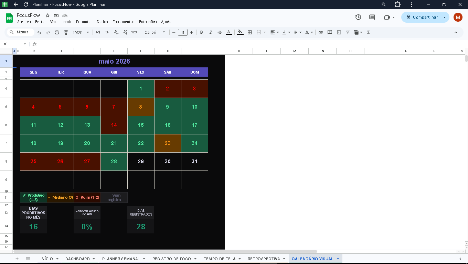Screen dimensions: 468x264
Task: Expand name box dropdown arrow
Action: pyautogui.click(x=25, y=44)
